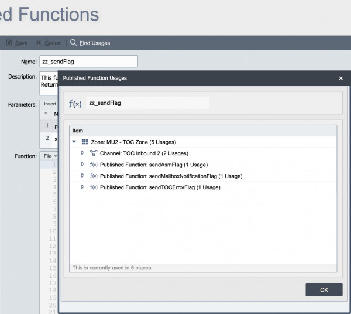Viewport: 351px width, 314px height.
Task: Click the Zone grid icon in the tree
Action: (85, 142)
